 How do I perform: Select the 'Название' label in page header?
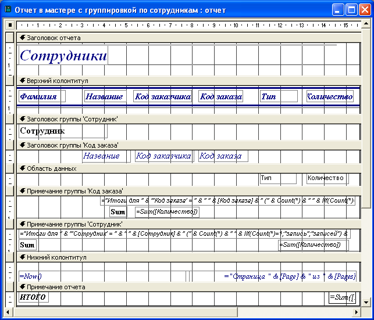tap(105, 96)
